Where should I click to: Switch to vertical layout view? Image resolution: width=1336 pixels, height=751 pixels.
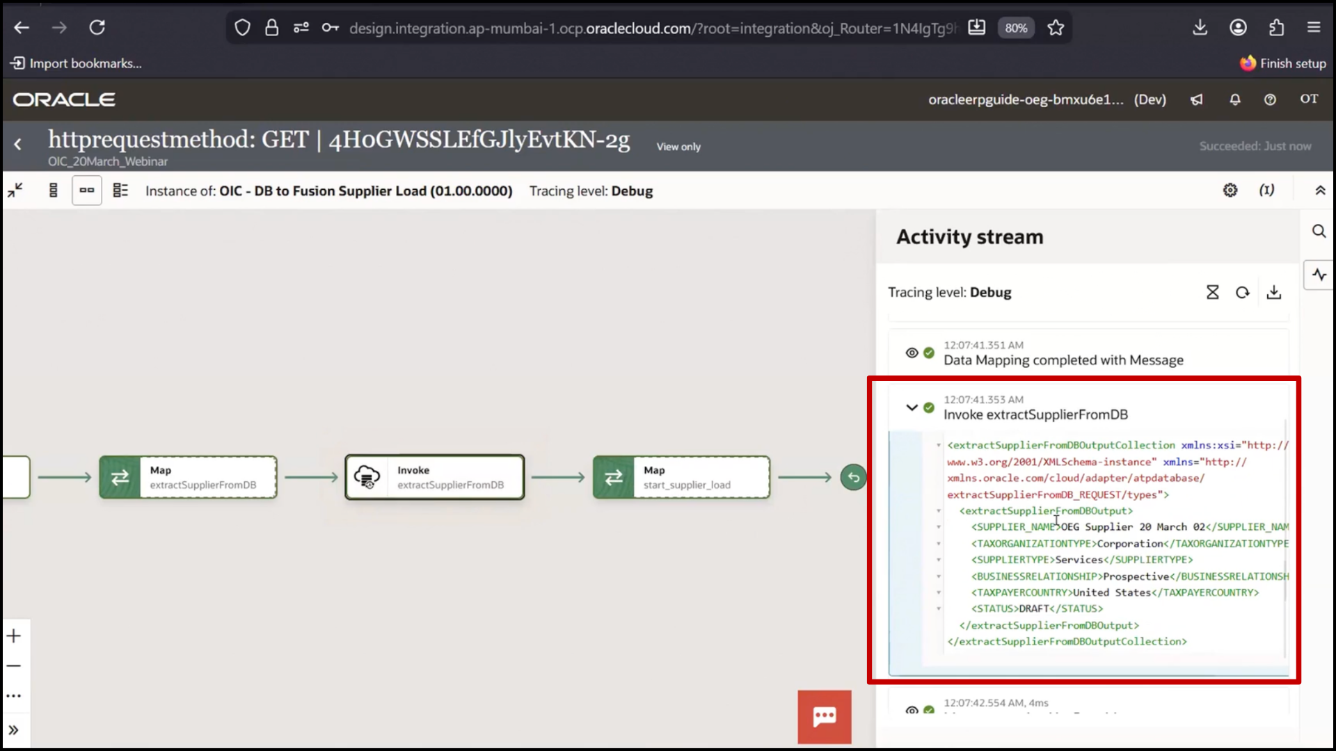(x=54, y=191)
